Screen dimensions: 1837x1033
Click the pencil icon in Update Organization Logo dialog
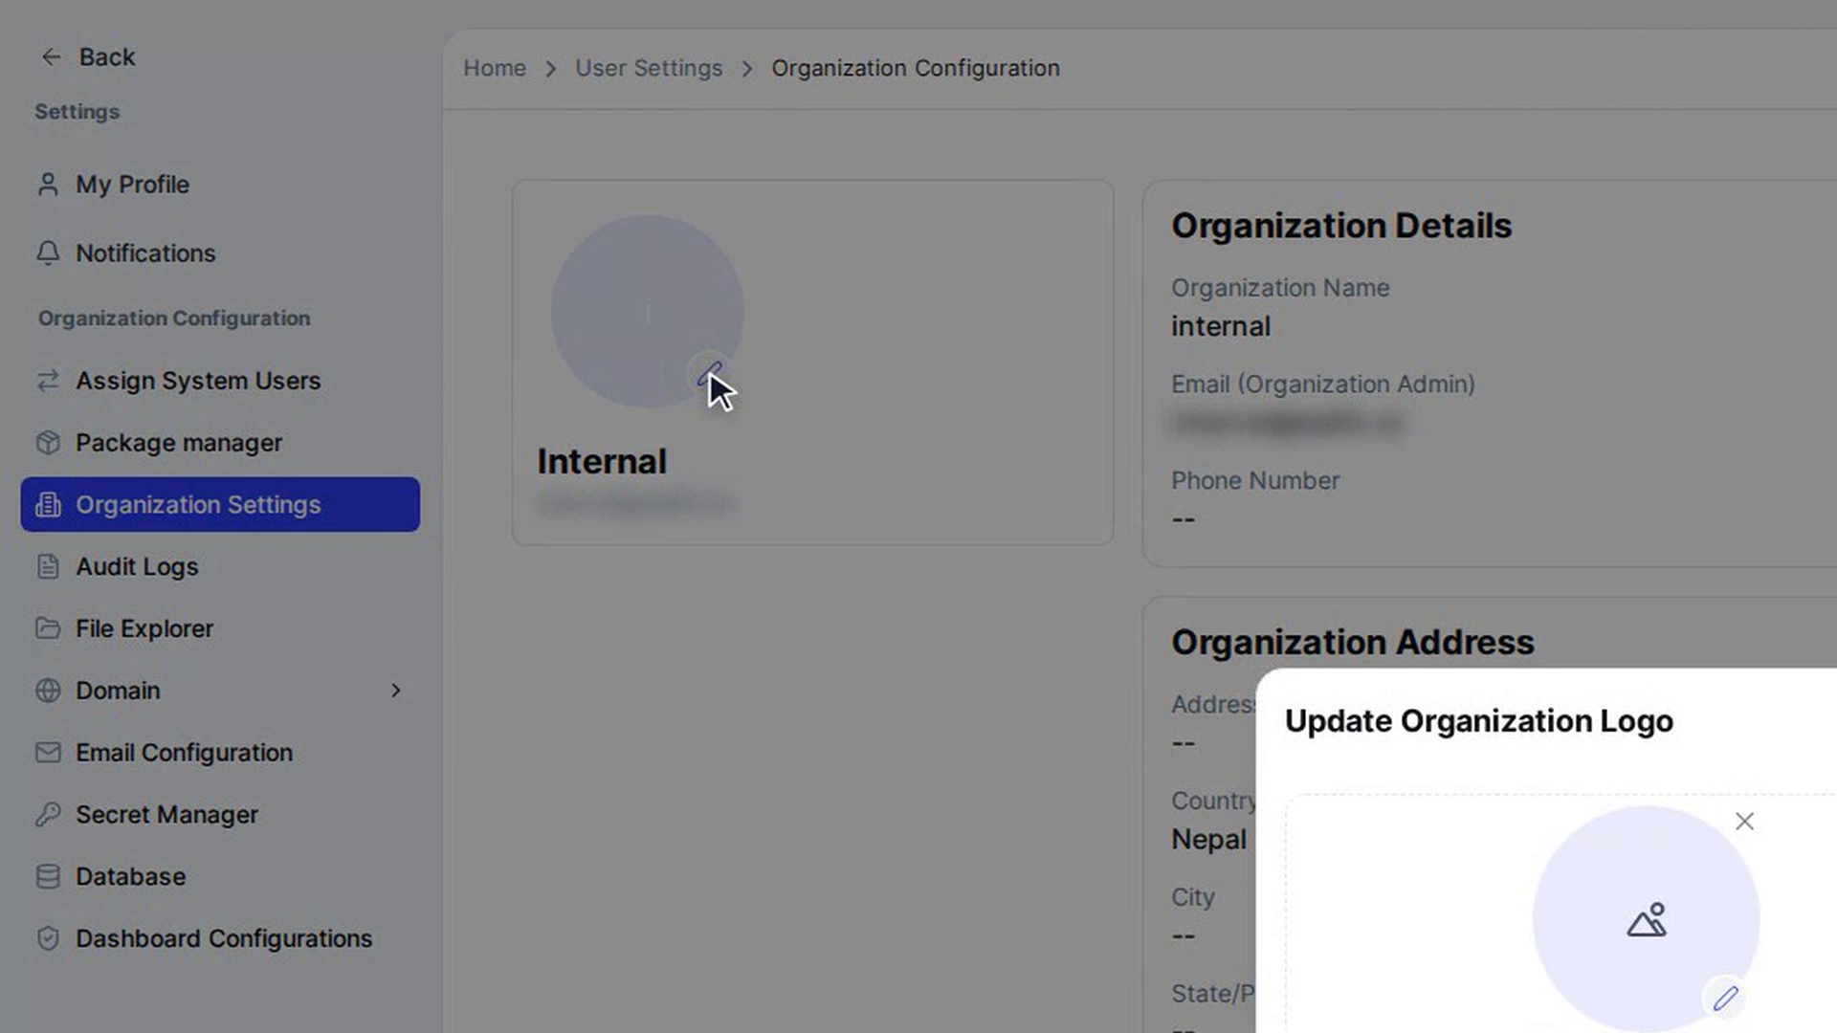point(1725,999)
